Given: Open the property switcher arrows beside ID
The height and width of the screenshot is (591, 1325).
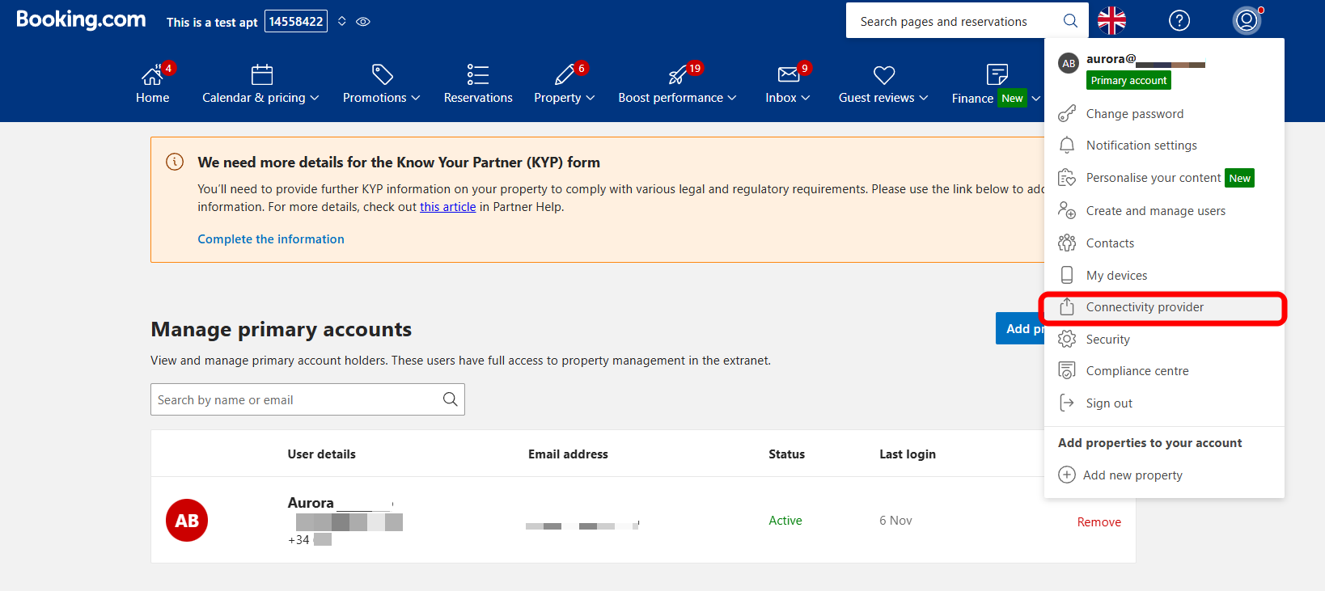Looking at the screenshot, I should [x=342, y=22].
